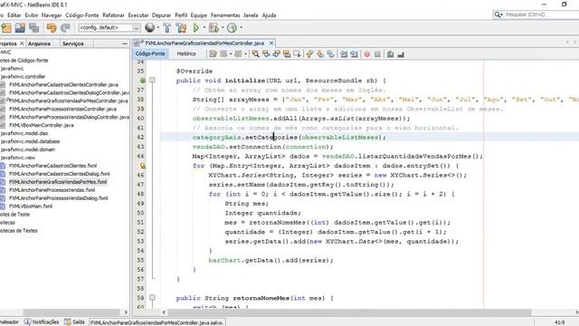Open the navigate back history dropdown
Image resolution: width=579 pixels, height=326 pixels.
pyautogui.click(x=231, y=54)
